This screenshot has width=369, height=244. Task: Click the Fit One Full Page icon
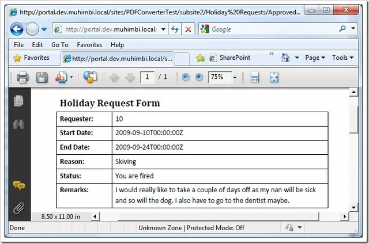[274, 77]
